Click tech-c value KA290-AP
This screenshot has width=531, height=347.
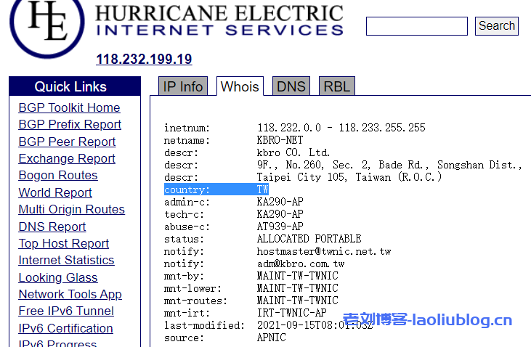point(280,214)
